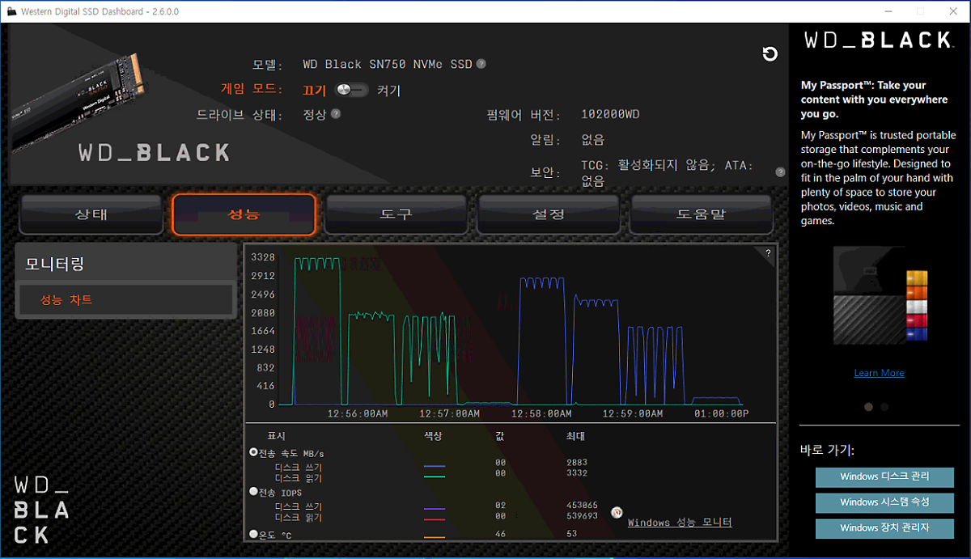971x559 pixels.
Task: Click the WD_BLACK logo in the ad panel
Action: pyautogui.click(x=878, y=40)
